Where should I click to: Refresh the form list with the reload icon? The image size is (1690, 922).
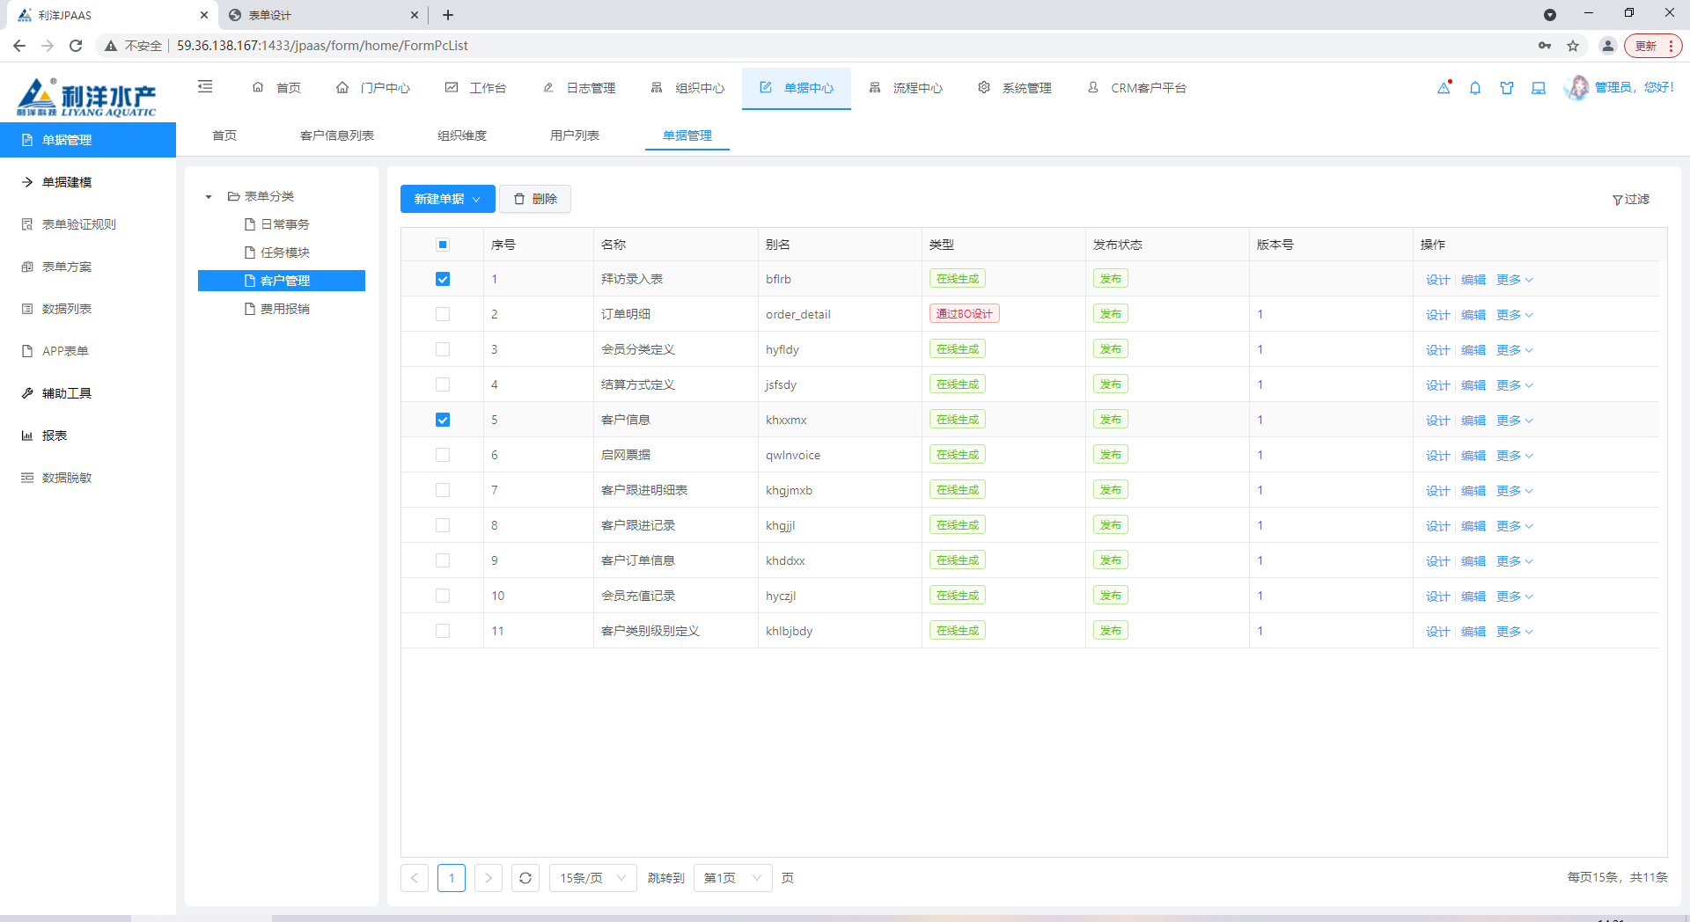pos(525,877)
